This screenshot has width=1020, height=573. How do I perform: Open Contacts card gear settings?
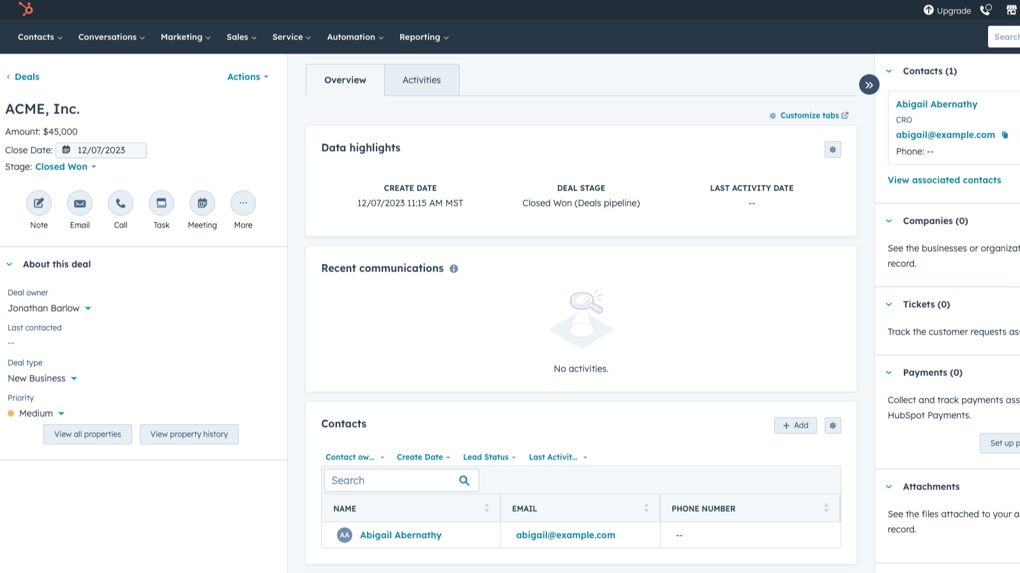tap(833, 426)
